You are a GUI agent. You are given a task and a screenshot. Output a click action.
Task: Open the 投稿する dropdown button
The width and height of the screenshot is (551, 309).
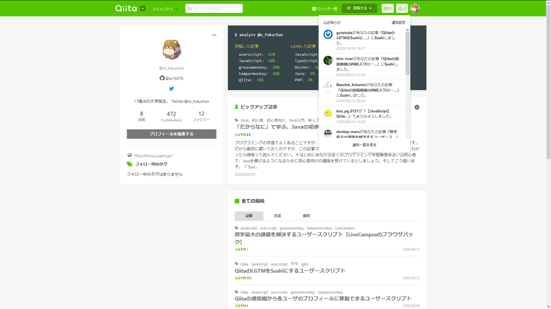[x=359, y=8]
